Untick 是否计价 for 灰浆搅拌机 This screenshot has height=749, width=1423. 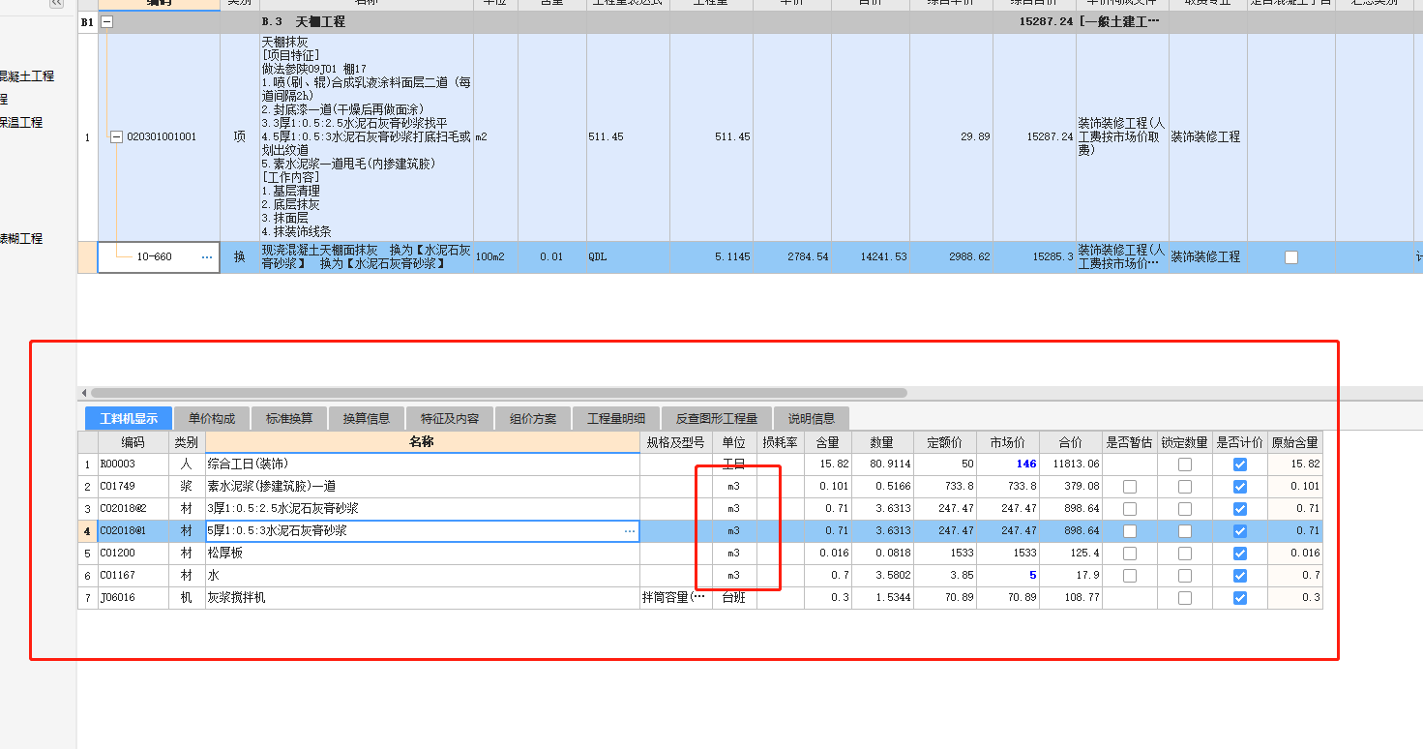1240,598
